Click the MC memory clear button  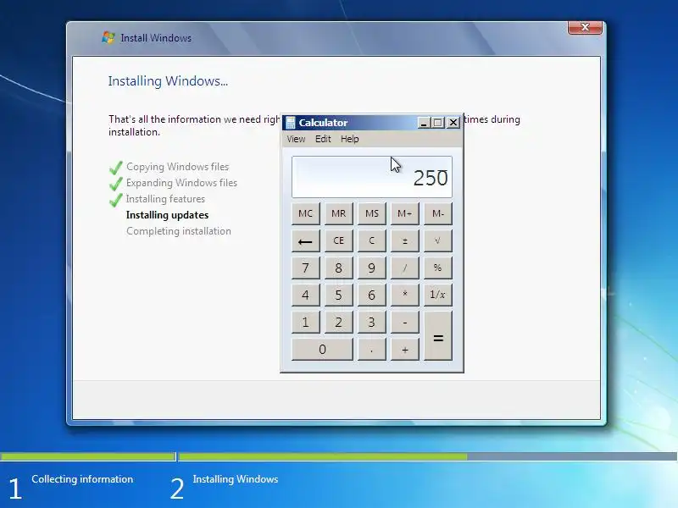tap(306, 213)
